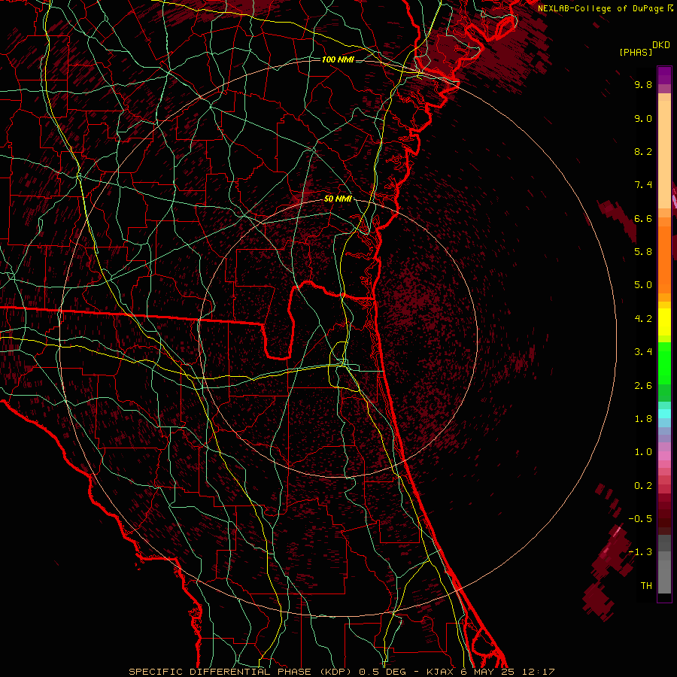Screen dimensions: 677x677
Task: Click the 50 NMI range ring label
Action: click(338, 199)
